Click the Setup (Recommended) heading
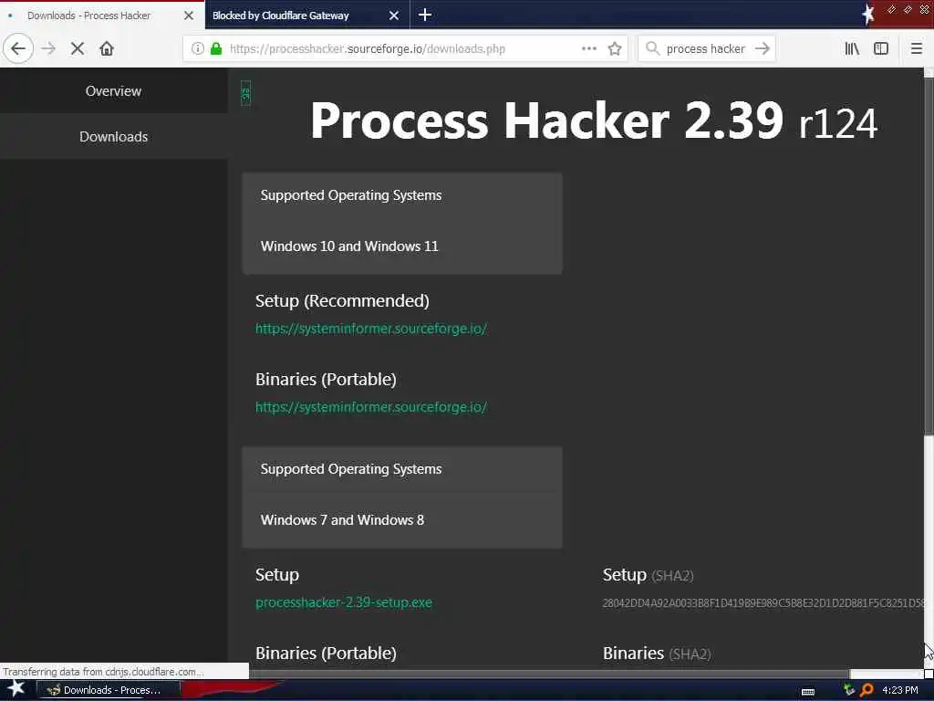This screenshot has width=934, height=701. tap(342, 301)
